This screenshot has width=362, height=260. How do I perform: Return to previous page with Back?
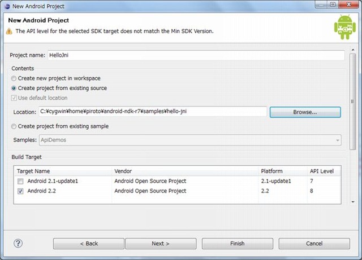click(89, 244)
